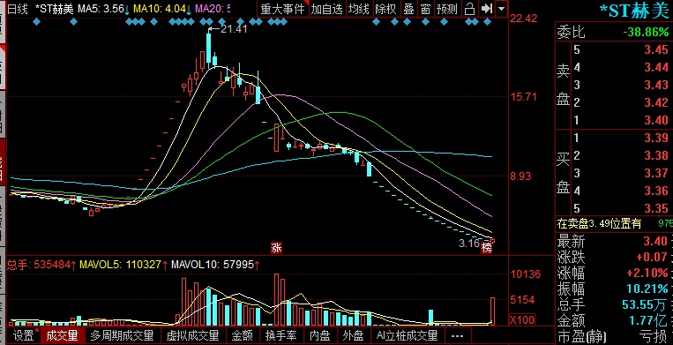673x345 pixels.
Task: Toggle 叠 overlay comparison mode
Action: [408, 8]
